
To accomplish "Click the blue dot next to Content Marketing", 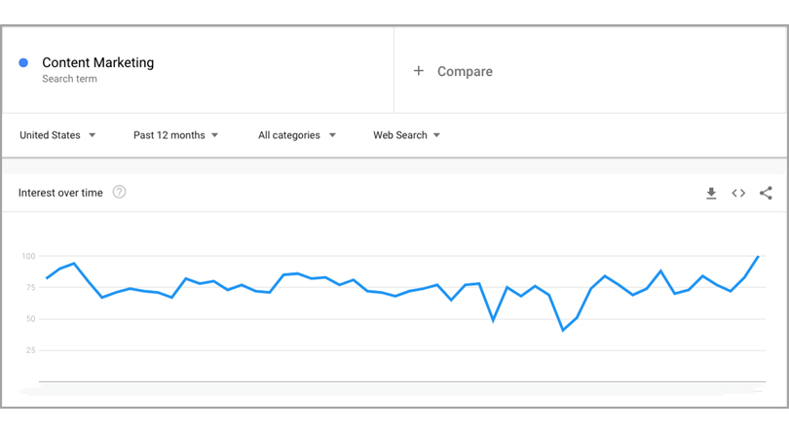I will pos(23,63).
